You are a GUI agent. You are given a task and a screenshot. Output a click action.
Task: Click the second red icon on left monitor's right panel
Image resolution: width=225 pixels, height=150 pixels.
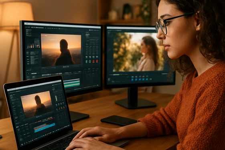[97, 61]
